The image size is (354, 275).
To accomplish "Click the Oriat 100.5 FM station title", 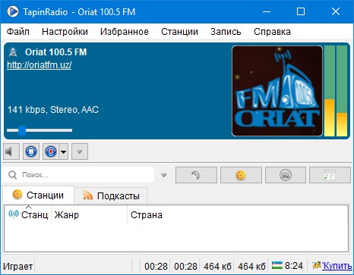I will click(56, 52).
